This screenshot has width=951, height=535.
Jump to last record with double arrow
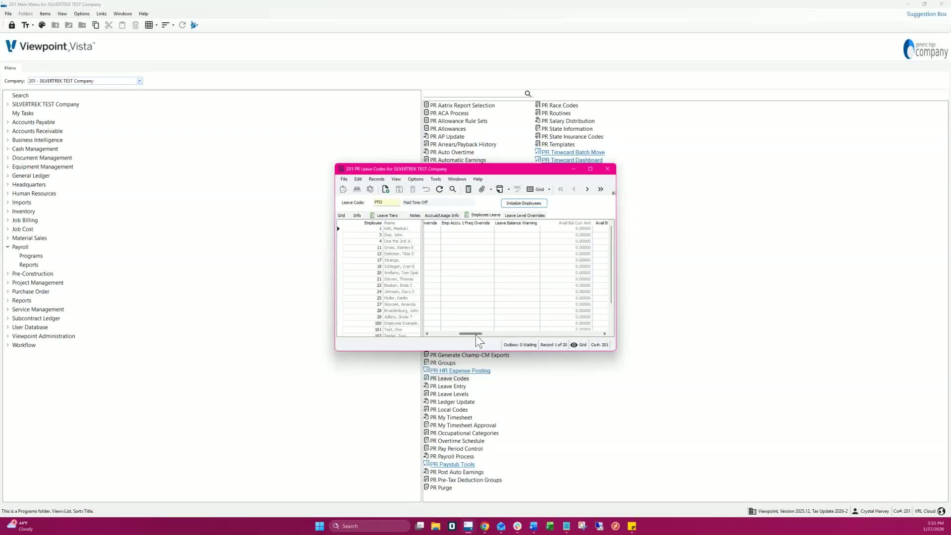(601, 189)
